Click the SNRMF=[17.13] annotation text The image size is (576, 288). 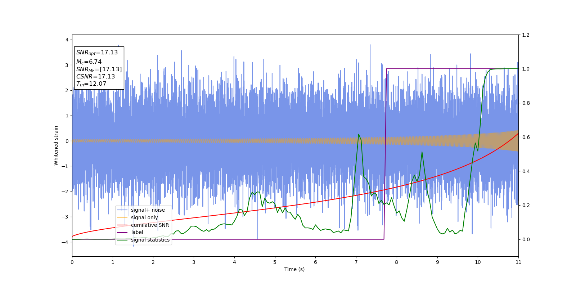pyautogui.click(x=99, y=69)
